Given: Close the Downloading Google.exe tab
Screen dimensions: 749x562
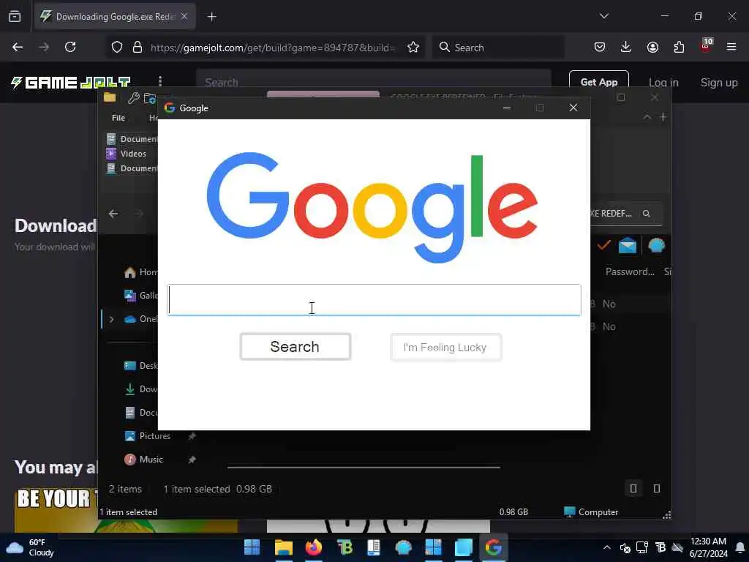Looking at the screenshot, I should 184,17.
